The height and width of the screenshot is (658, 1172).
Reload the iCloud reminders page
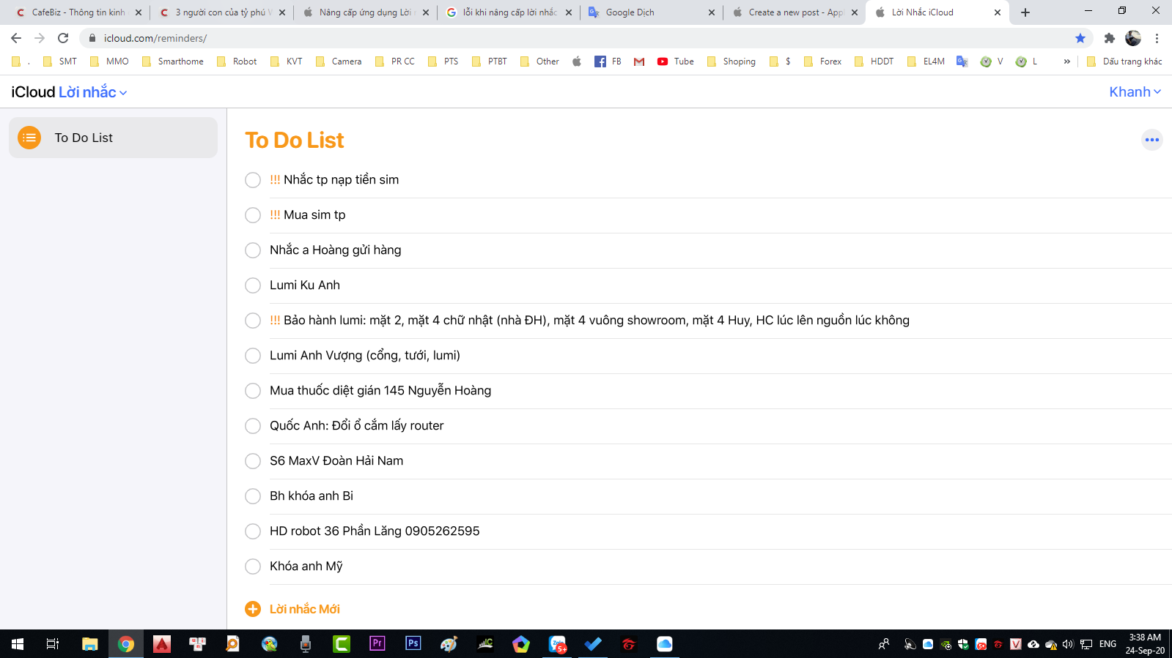pyautogui.click(x=63, y=38)
